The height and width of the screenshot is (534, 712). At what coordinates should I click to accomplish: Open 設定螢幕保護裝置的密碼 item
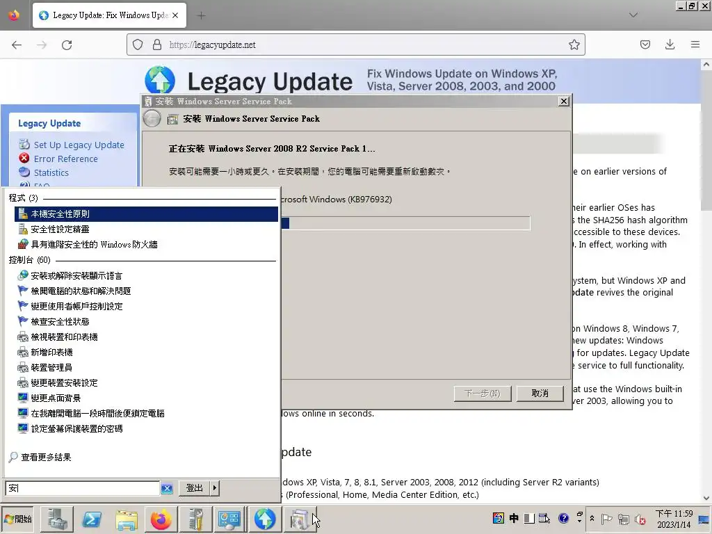[x=146, y=428]
